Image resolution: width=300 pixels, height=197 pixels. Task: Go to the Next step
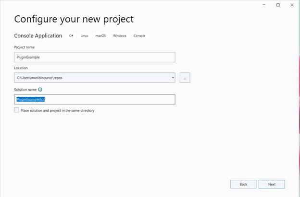(272, 184)
